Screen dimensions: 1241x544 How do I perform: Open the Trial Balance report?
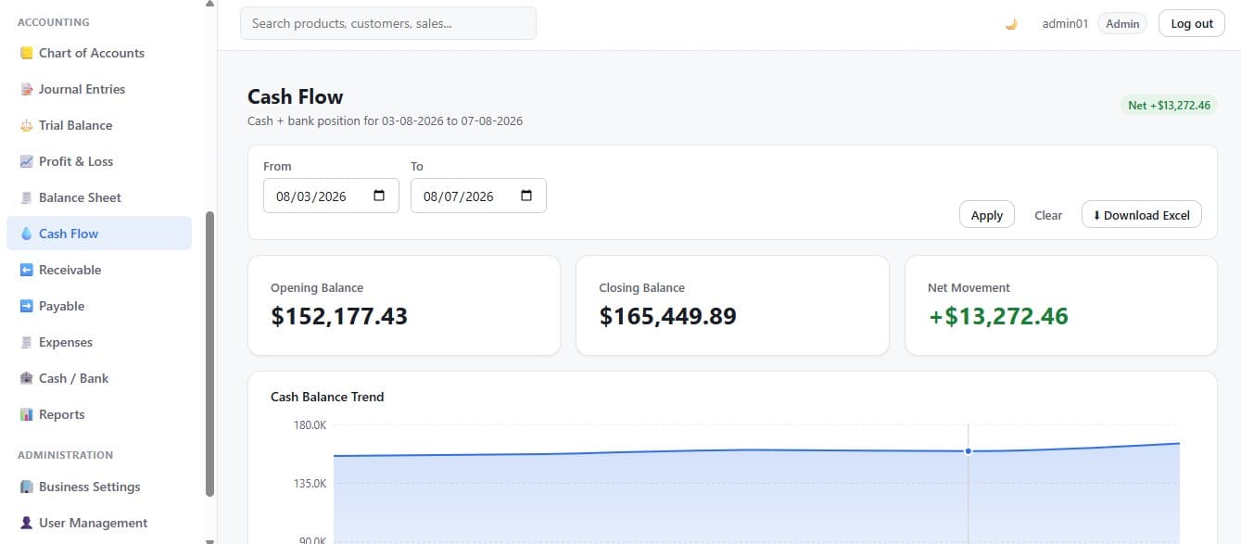coord(99,125)
